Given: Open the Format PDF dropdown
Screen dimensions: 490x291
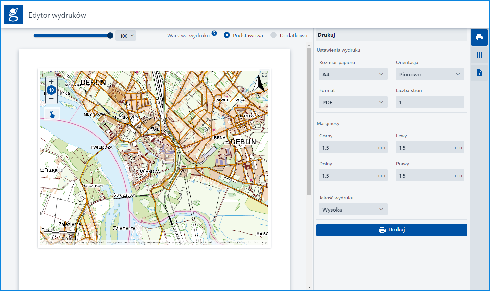Looking at the screenshot, I should coord(353,102).
